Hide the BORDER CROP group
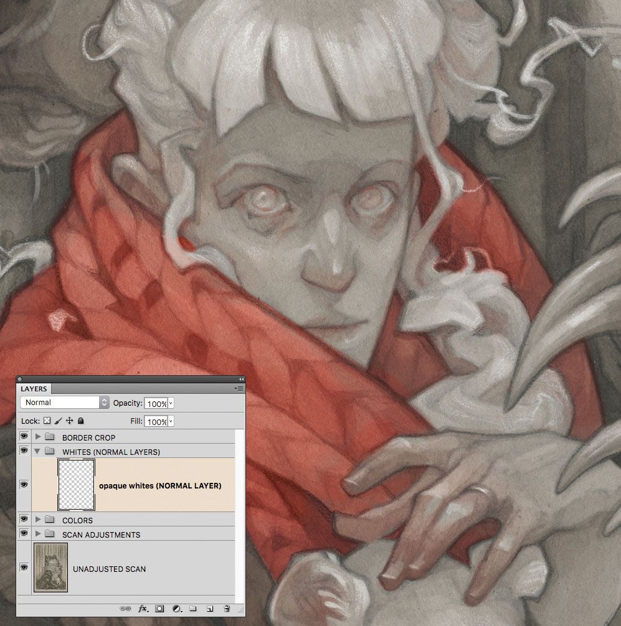Image resolution: width=621 pixels, height=626 pixels. tap(24, 437)
